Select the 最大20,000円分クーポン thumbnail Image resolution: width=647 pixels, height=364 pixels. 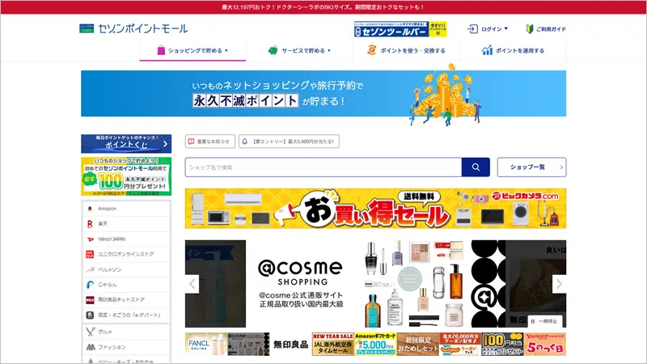pyautogui.click(x=460, y=345)
